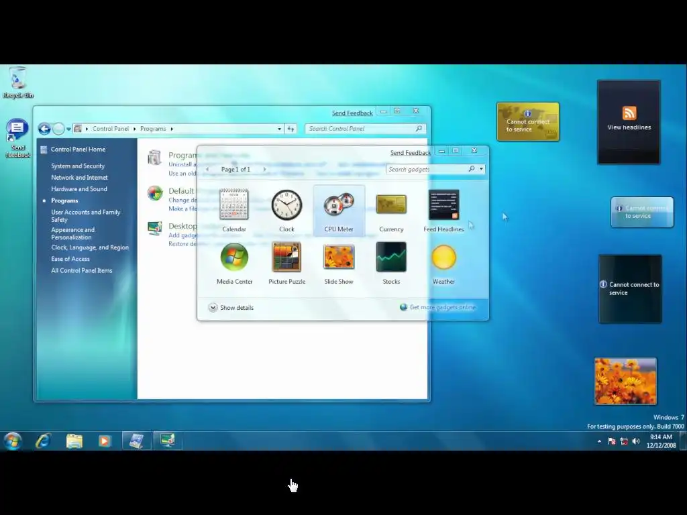The image size is (687, 515).
Task: Open the Send feedback desktop shortcut
Action: (17, 138)
